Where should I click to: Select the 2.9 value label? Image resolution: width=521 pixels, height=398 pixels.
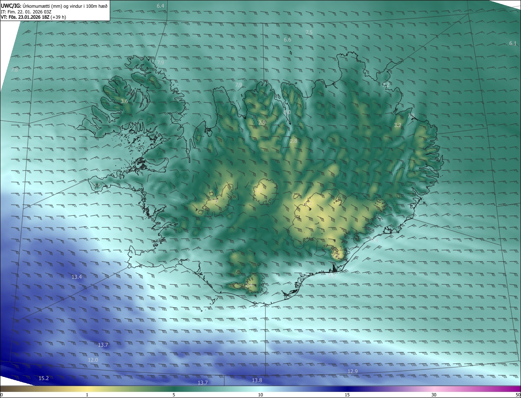coord(262,122)
